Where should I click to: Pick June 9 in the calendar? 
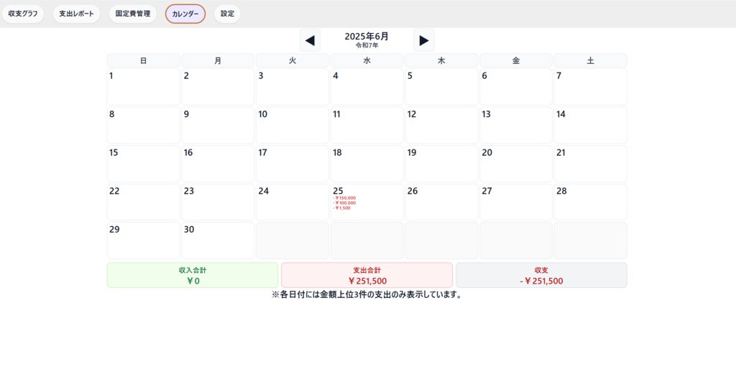click(x=218, y=125)
